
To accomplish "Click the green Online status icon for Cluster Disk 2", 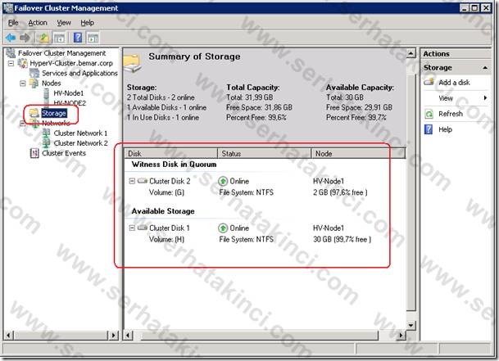I will (x=223, y=181).
